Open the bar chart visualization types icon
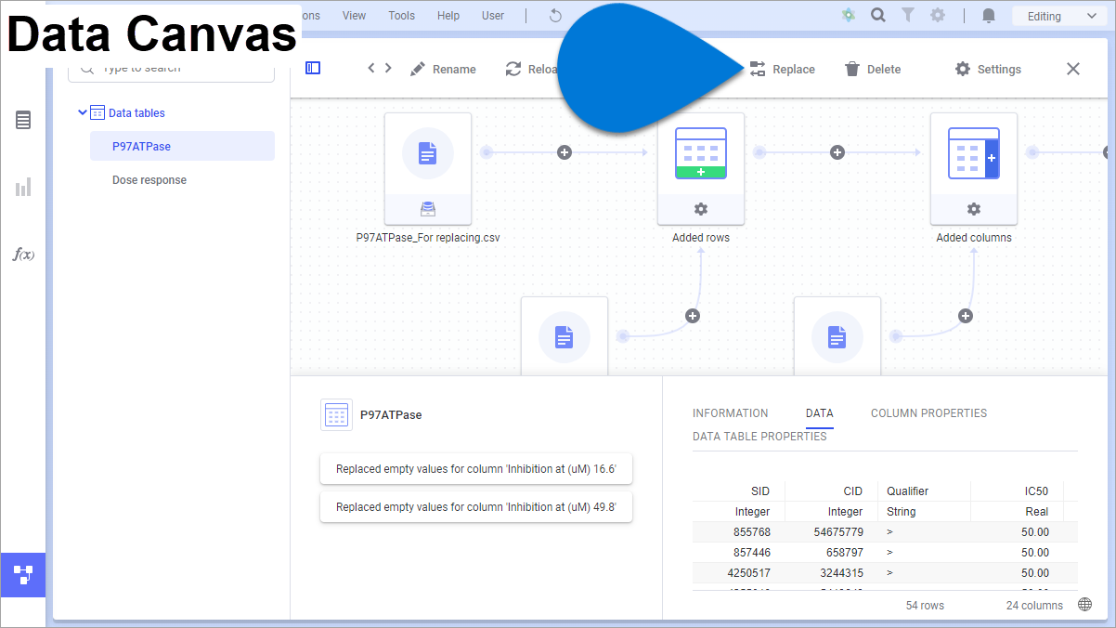The height and width of the screenshot is (628, 1116). pyautogui.click(x=23, y=187)
